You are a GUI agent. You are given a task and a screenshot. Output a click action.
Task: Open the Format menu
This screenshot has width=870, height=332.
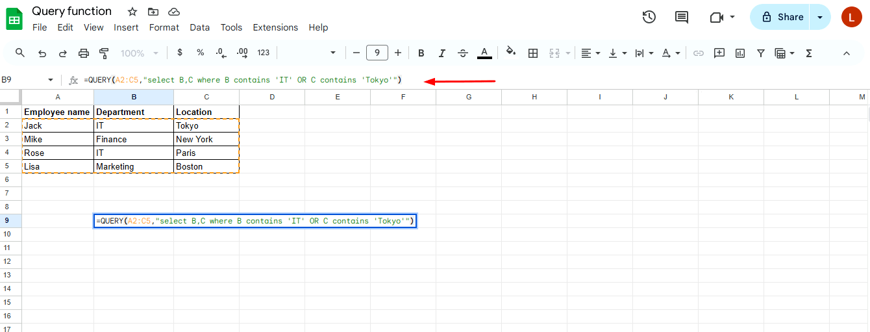[164, 27]
